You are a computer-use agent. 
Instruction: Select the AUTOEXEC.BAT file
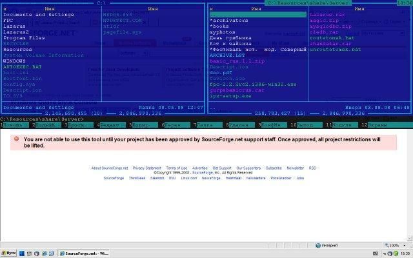(23, 67)
